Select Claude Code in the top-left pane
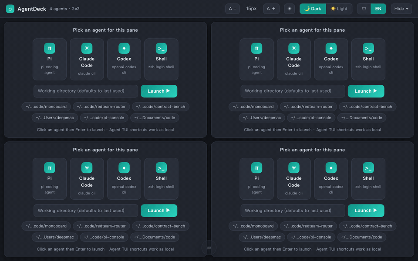This screenshot has height=261, width=418. pos(87,60)
